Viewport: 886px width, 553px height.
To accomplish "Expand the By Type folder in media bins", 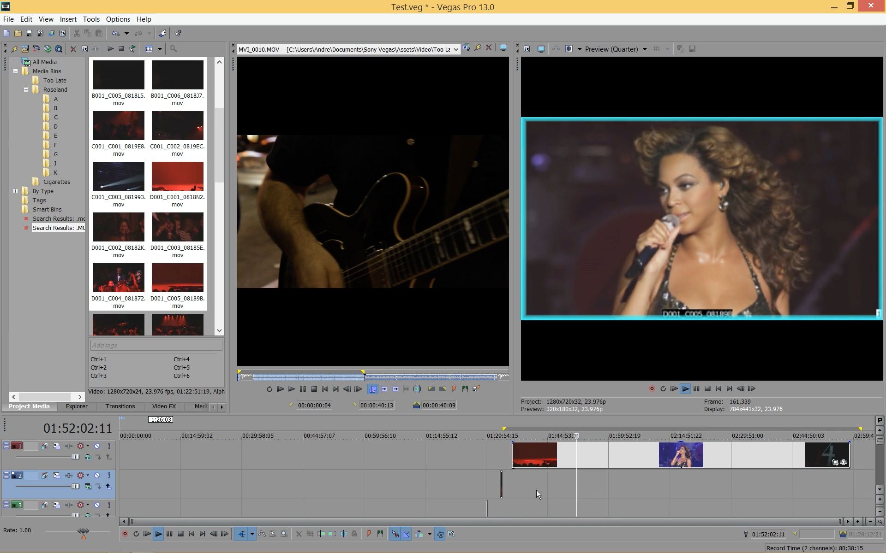I will [x=15, y=190].
